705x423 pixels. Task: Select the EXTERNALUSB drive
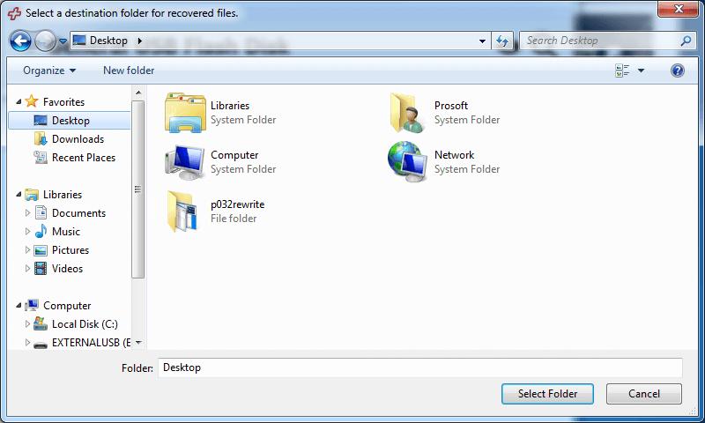pos(92,343)
